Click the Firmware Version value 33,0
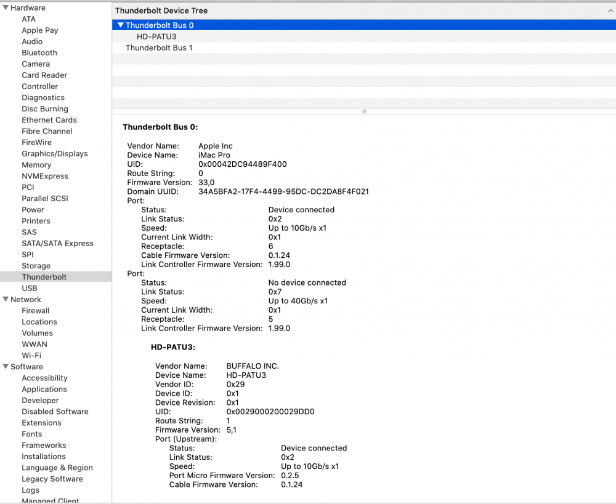The height and width of the screenshot is (504, 616). [x=206, y=183]
